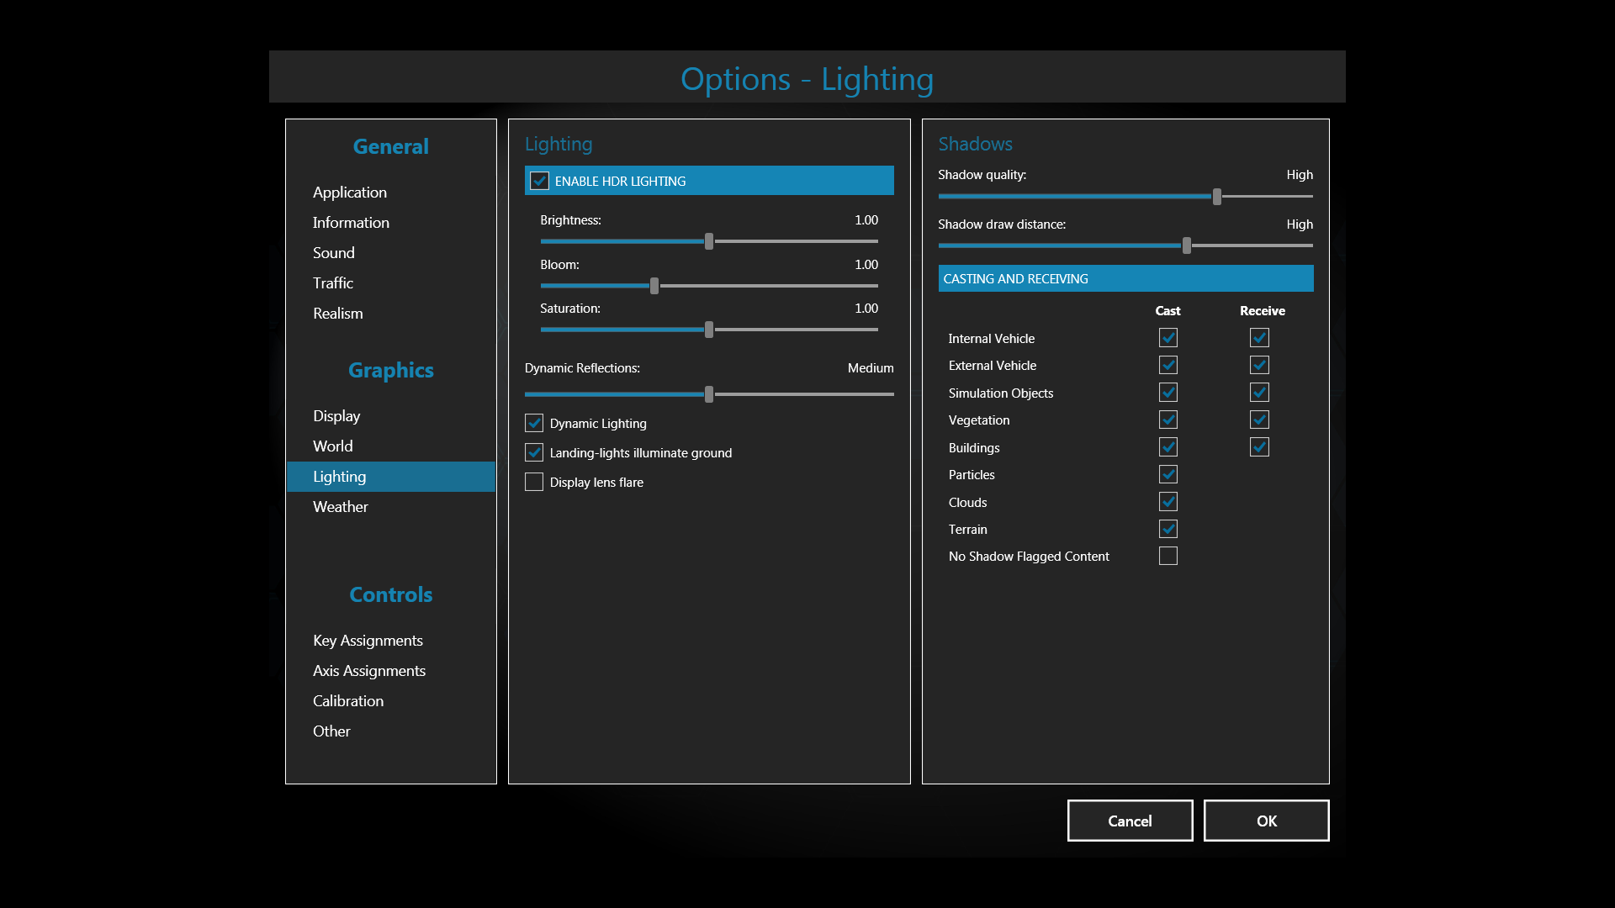1615x908 pixels.
Task: Uncheck Dynamic Lighting option
Action: [534, 423]
